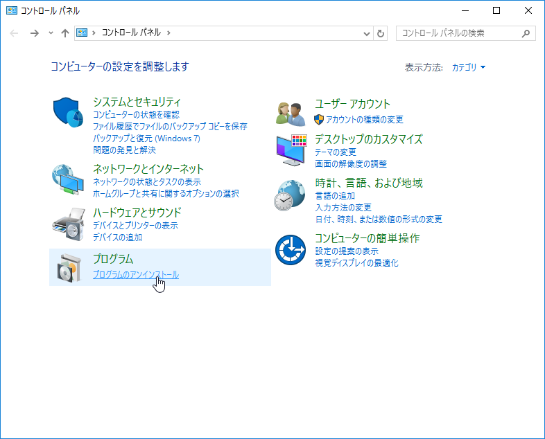Open ホームグループと共有に関するオプションの選択 link

click(166, 193)
